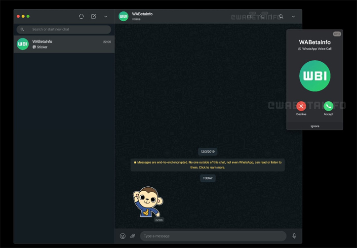The width and height of the screenshot is (357, 248).
Task: Click the 12/3/2019 date badge
Action: coord(208,152)
